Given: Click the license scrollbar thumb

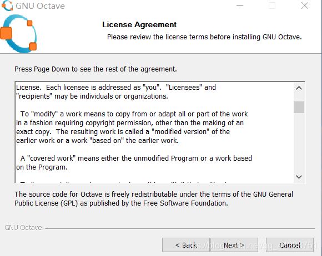Looking at the screenshot, I should [x=299, y=107].
